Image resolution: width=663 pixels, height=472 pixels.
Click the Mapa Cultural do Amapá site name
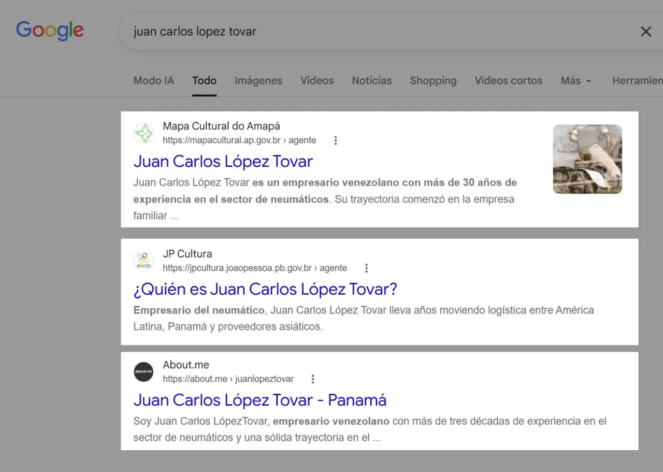[222, 126]
